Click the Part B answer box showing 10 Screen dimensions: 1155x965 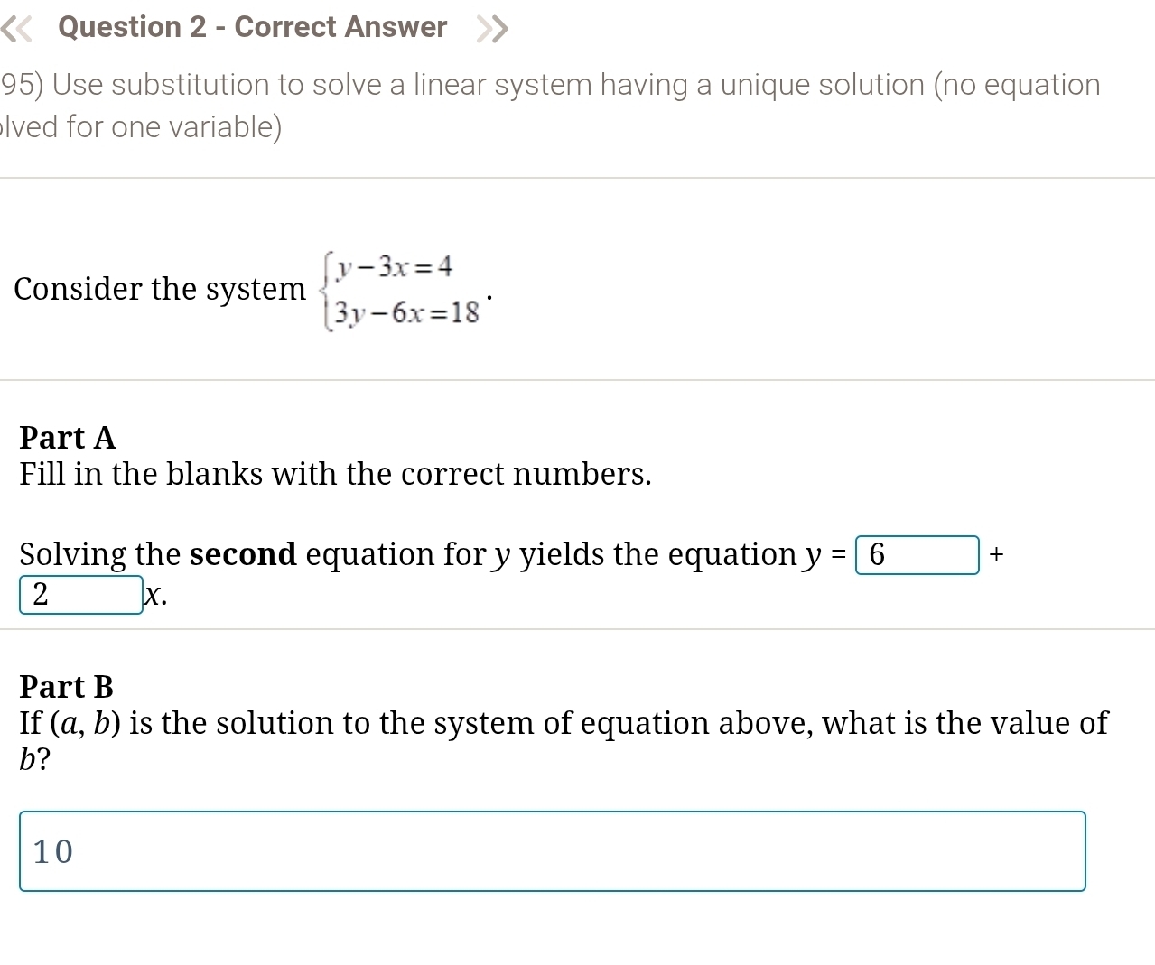point(552,851)
